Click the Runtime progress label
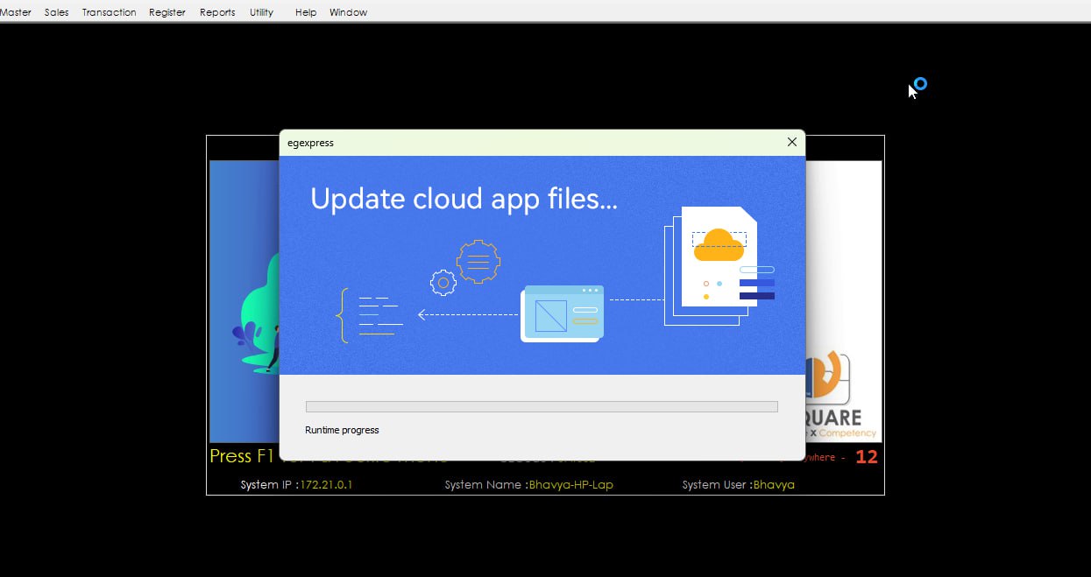 [342, 430]
